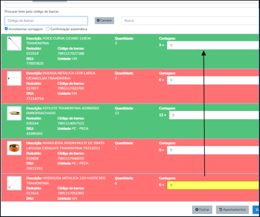Click SKU value 77607/625

pyautogui.click(x=35, y=64)
